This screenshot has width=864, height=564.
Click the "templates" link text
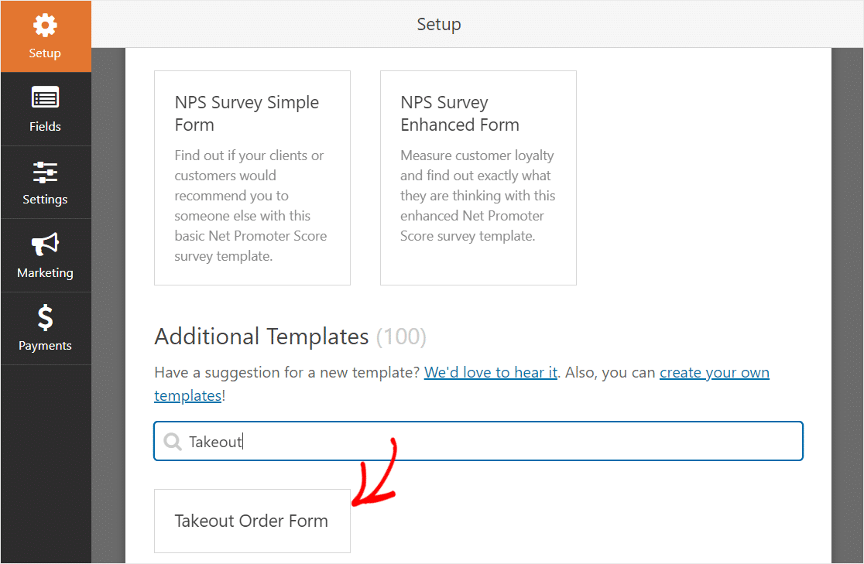point(188,395)
